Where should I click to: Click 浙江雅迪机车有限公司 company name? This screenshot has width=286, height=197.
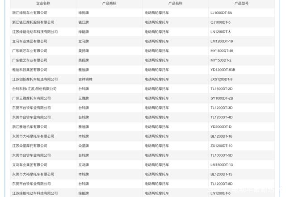pyautogui.click(x=29, y=127)
